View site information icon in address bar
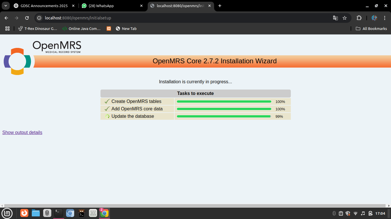 [40, 18]
